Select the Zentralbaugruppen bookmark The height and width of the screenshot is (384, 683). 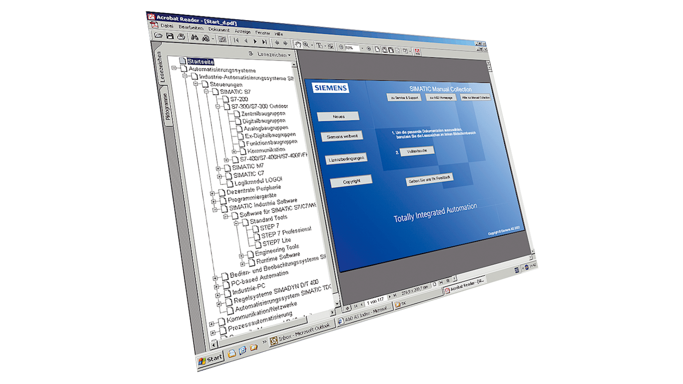[264, 114]
